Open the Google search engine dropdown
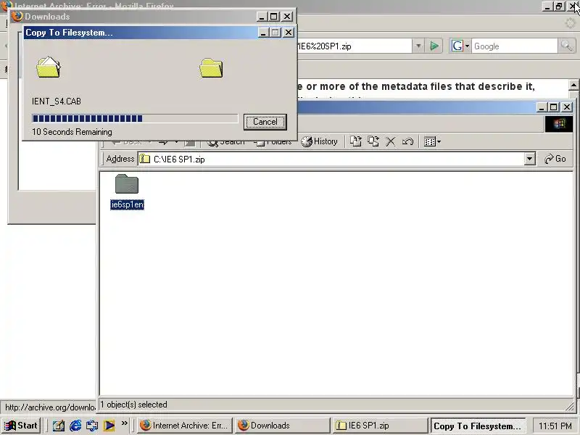The width and height of the screenshot is (580, 435). (460, 46)
